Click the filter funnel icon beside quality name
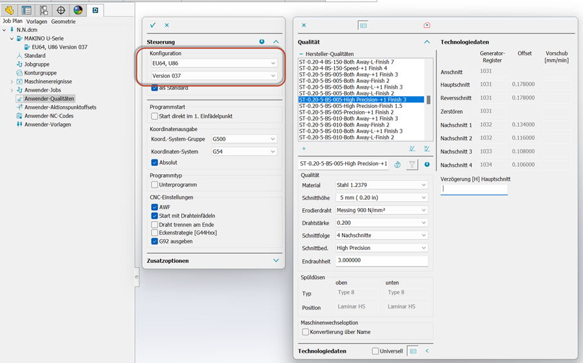The width and height of the screenshot is (583, 363). point(412,164)
